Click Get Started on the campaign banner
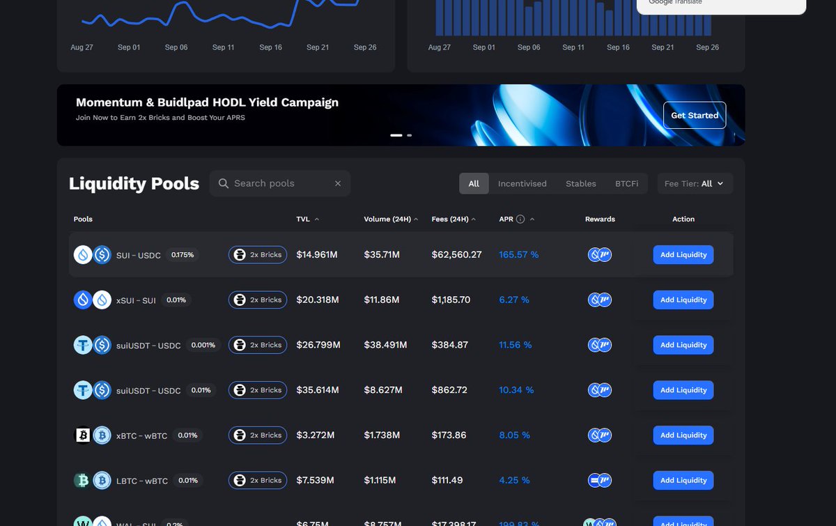Viewport: 836px width, 526px height. [x=695, y=116]
